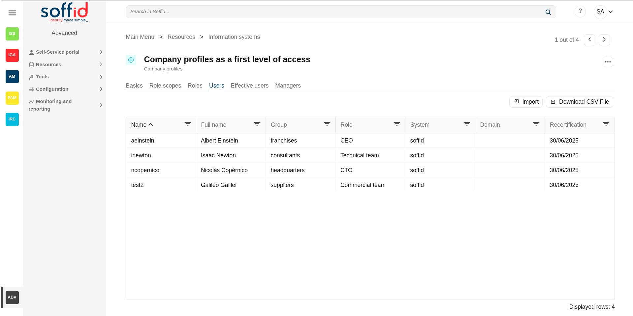
Task: Select the red IGA module icon
Action: [x=12, y=55]
